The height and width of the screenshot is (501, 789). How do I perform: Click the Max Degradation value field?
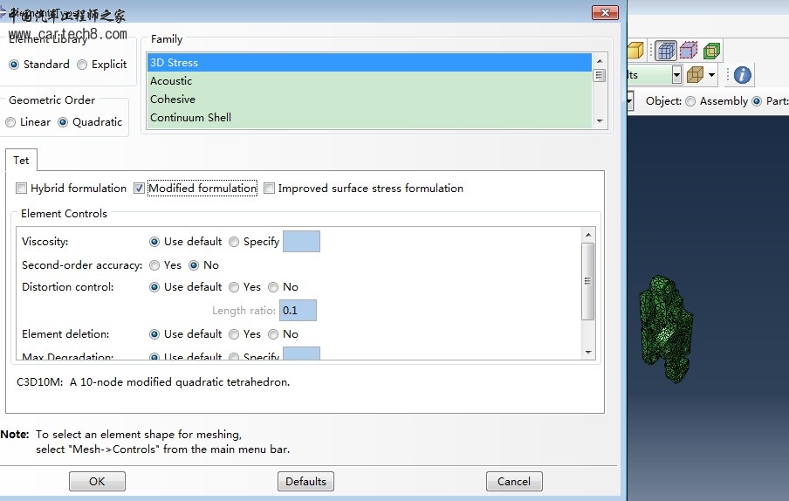point(301,353)
